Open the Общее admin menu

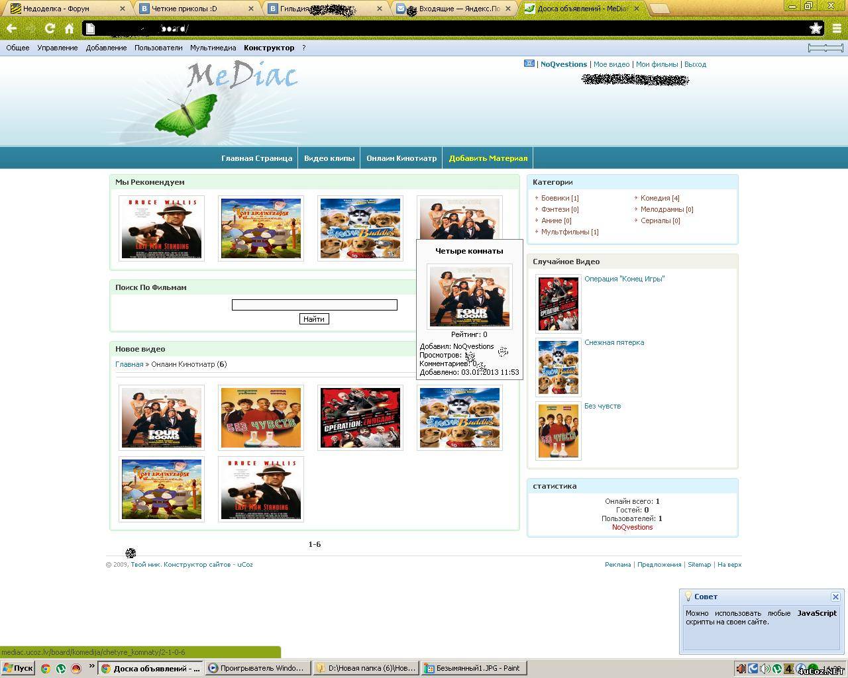tap(18, 48)
